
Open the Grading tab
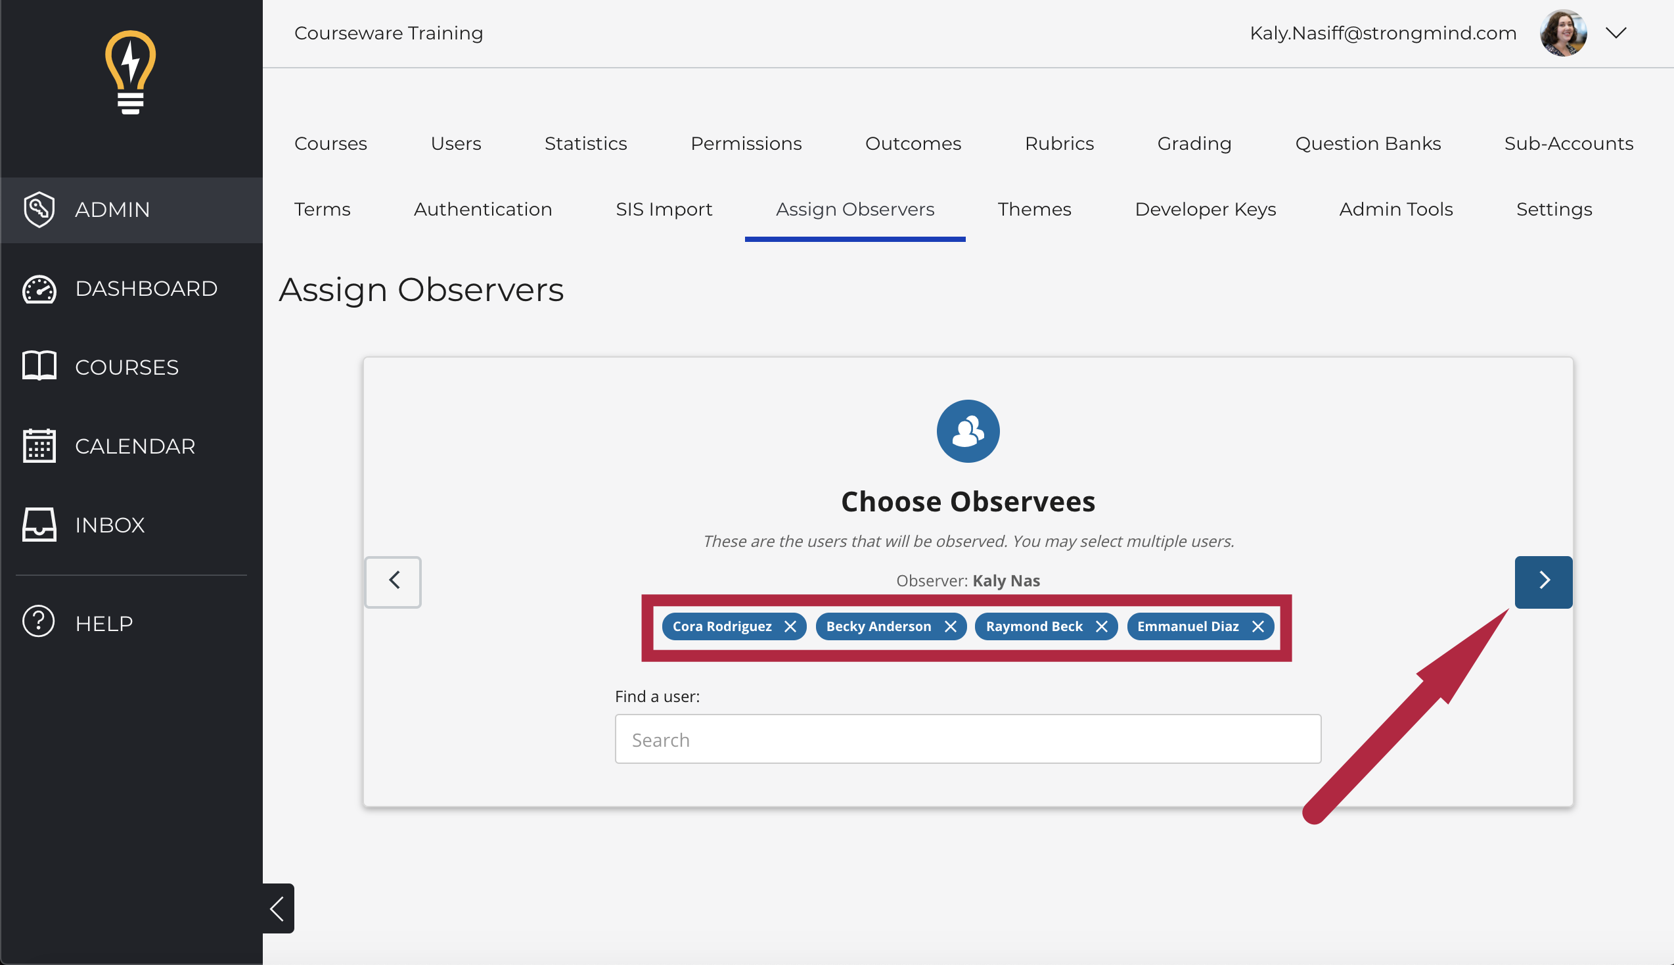click(1194, 143)
